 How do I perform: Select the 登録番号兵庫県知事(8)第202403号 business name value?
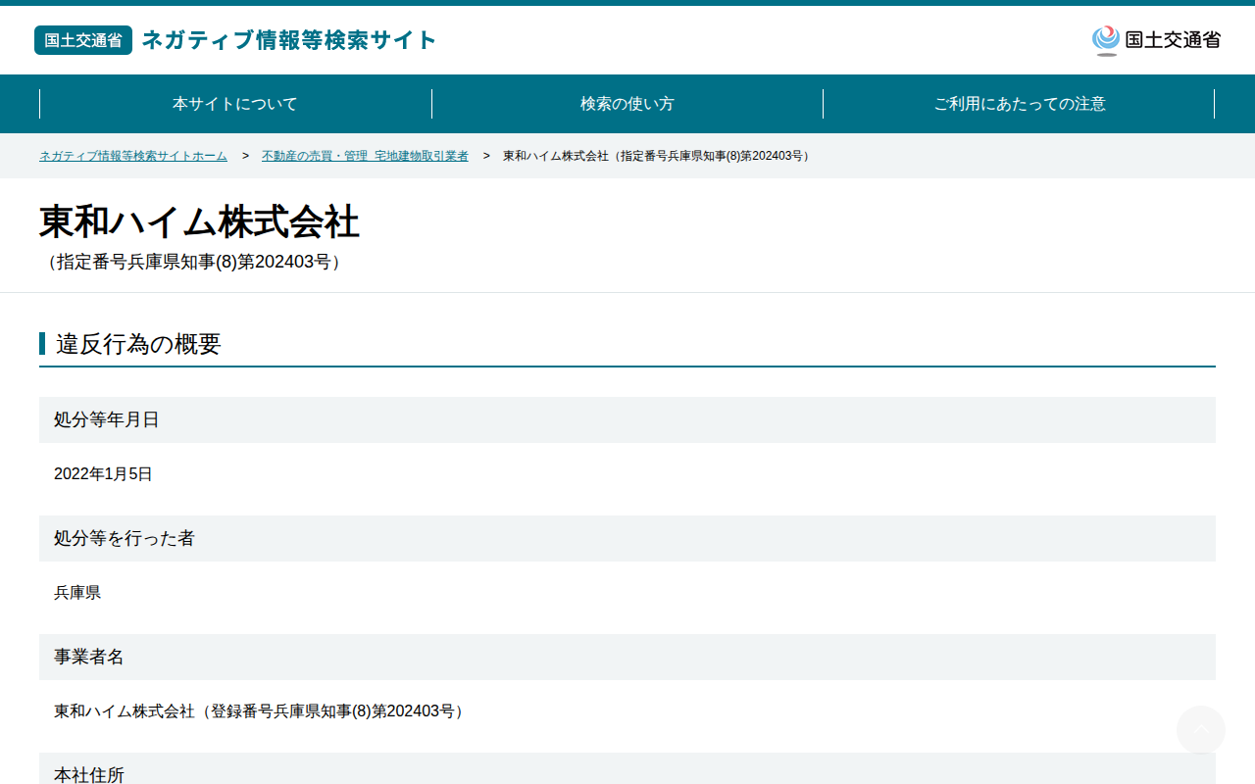point(260,711)
